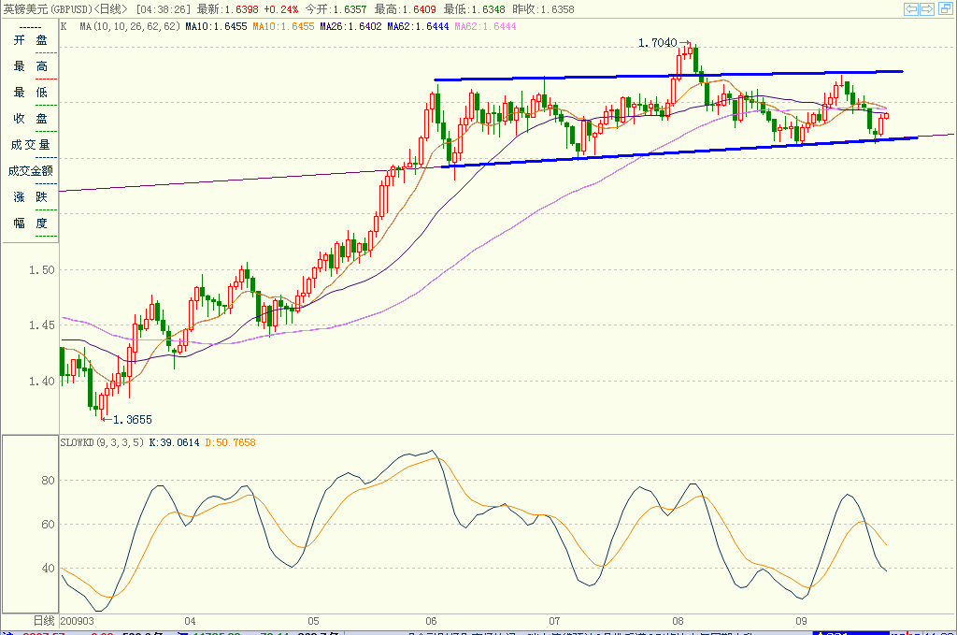Click the right arrow navigation icon

(926, 8)
